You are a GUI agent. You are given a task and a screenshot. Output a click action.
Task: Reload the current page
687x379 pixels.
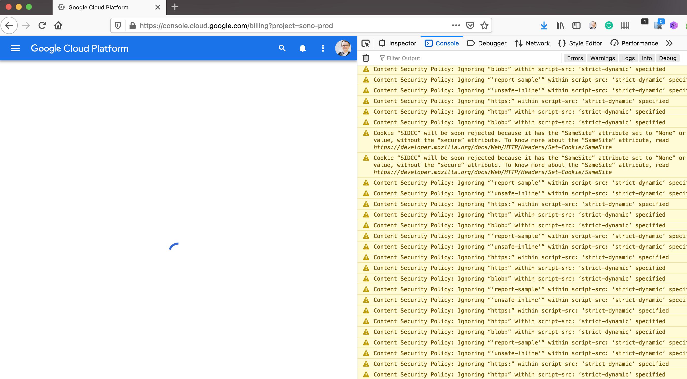(x=42, y=25)
